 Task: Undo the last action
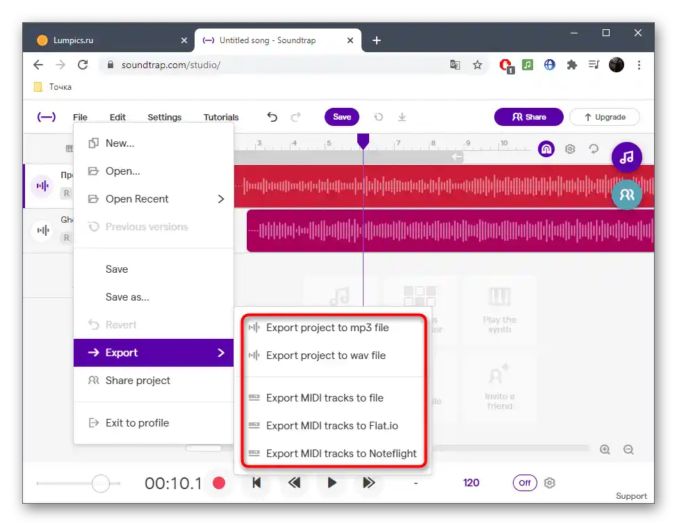coord(272,117)
